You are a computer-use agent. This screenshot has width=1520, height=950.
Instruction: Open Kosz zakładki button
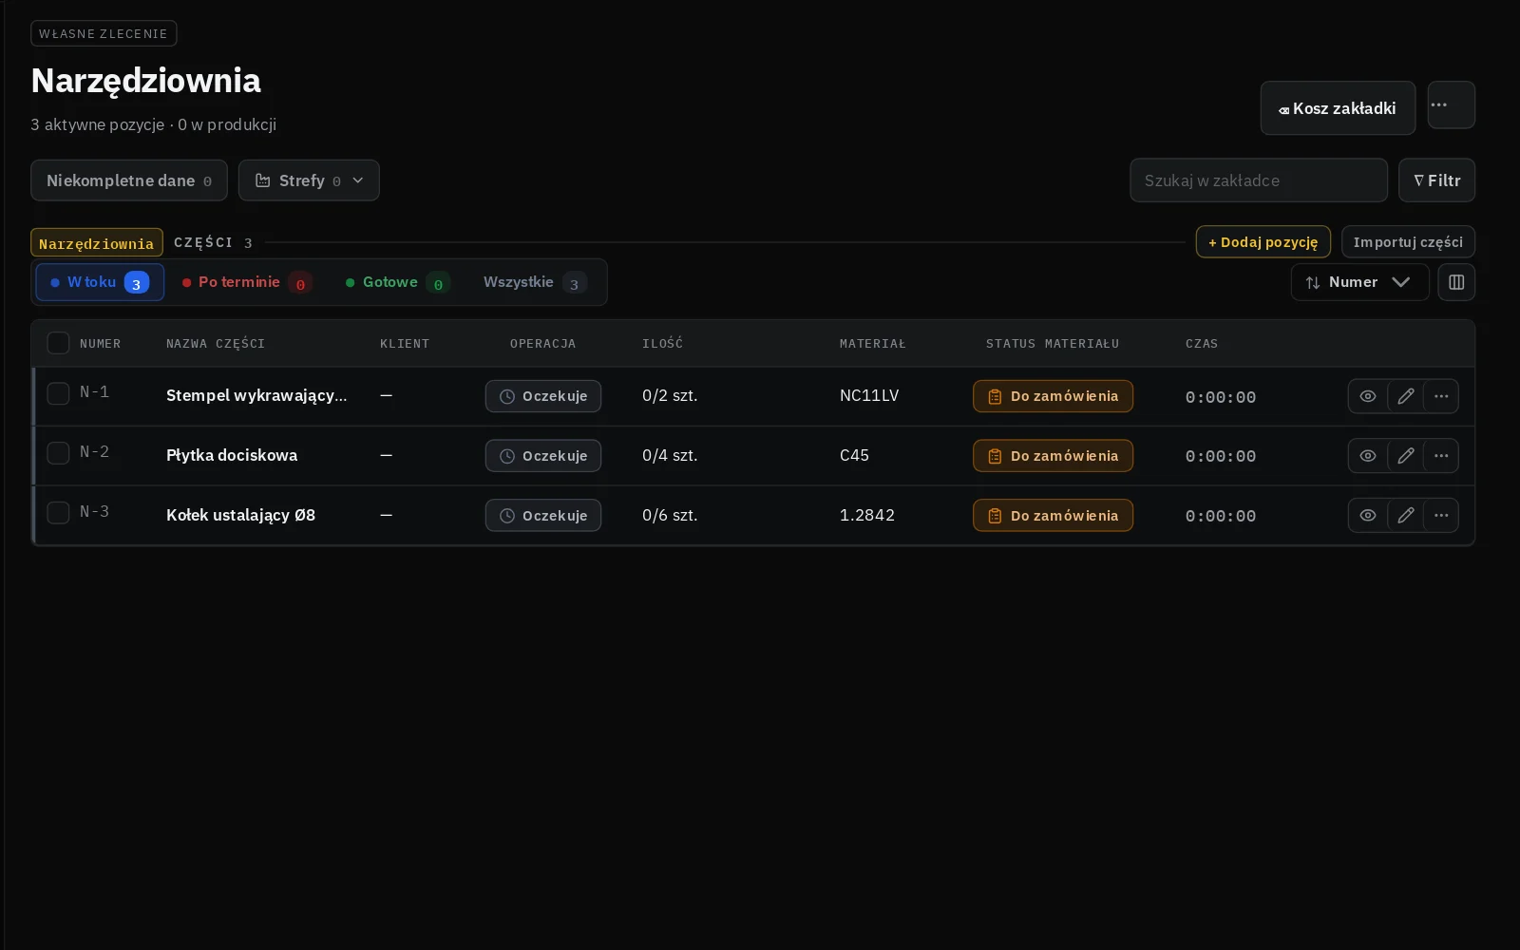(x=1338, y=108)
